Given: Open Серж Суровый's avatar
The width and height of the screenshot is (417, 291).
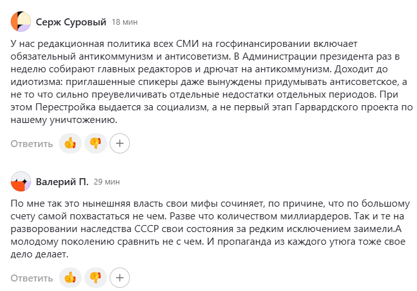Looking at the screenshot, I should [21, 22].
